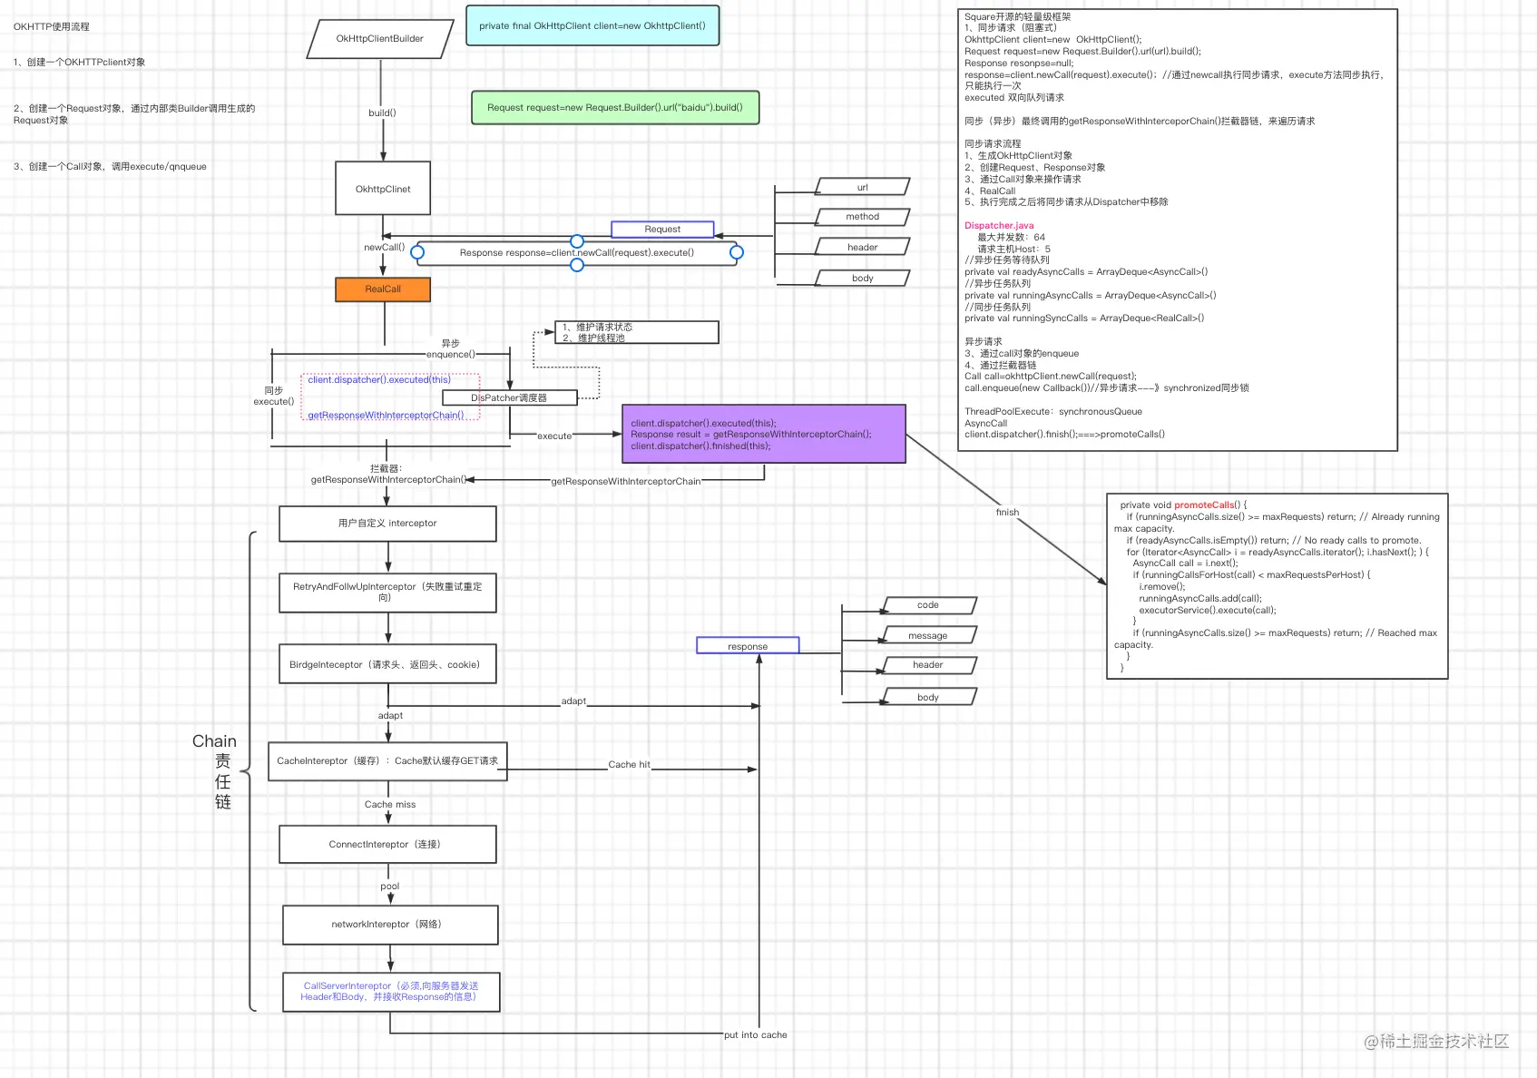Viewport: 1537px width, 1078px height.
Task: Select the large Chain 责任链 label
Action: point(215,771)
